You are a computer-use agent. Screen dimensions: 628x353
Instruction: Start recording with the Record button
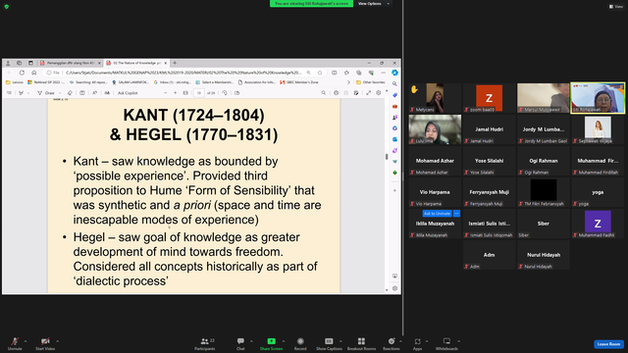tap(300, 343)
